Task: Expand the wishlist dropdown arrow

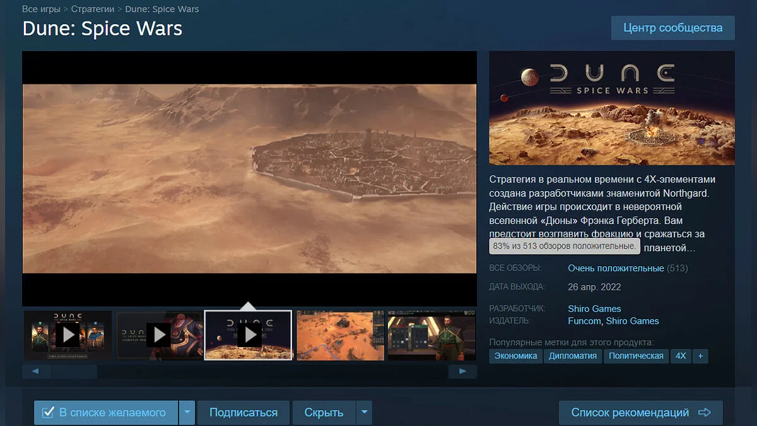Action: click(x=187, y=413)
